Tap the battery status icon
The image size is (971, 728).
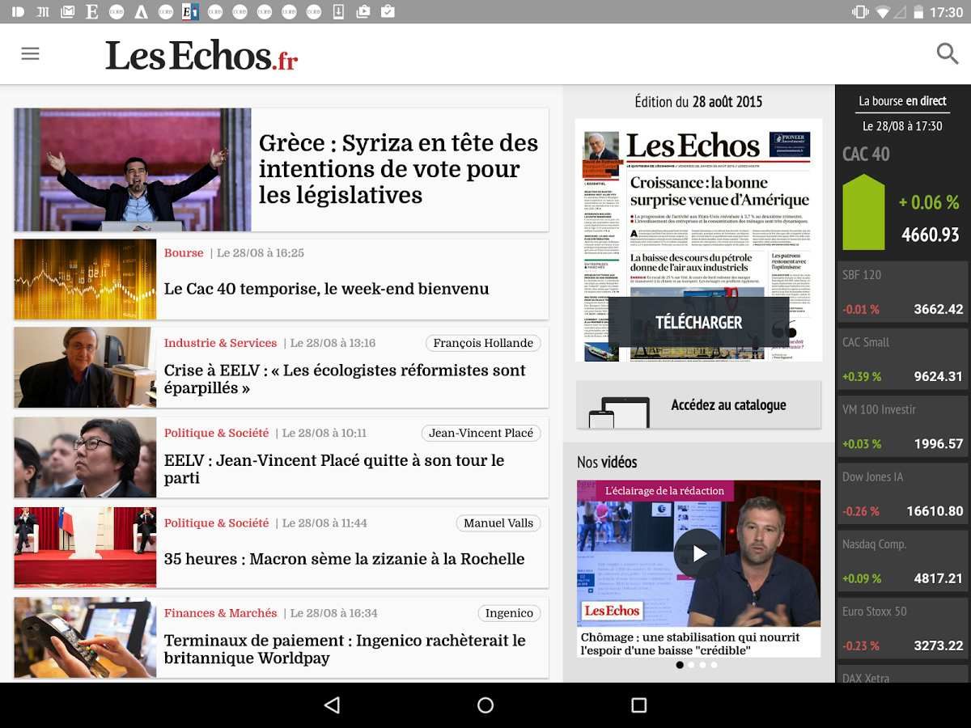pos(918,12)
